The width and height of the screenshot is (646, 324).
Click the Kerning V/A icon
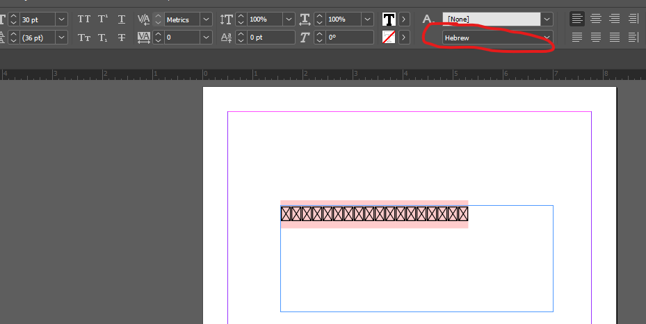(x=143, y=19)
